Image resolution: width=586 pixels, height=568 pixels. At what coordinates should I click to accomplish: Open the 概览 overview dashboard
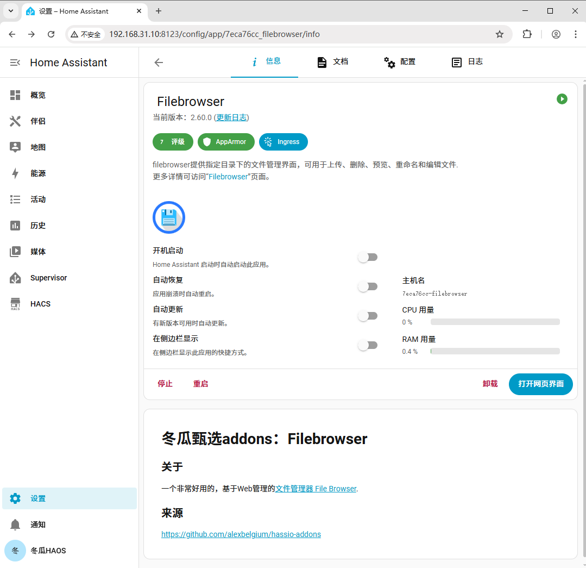pos(69,95)
